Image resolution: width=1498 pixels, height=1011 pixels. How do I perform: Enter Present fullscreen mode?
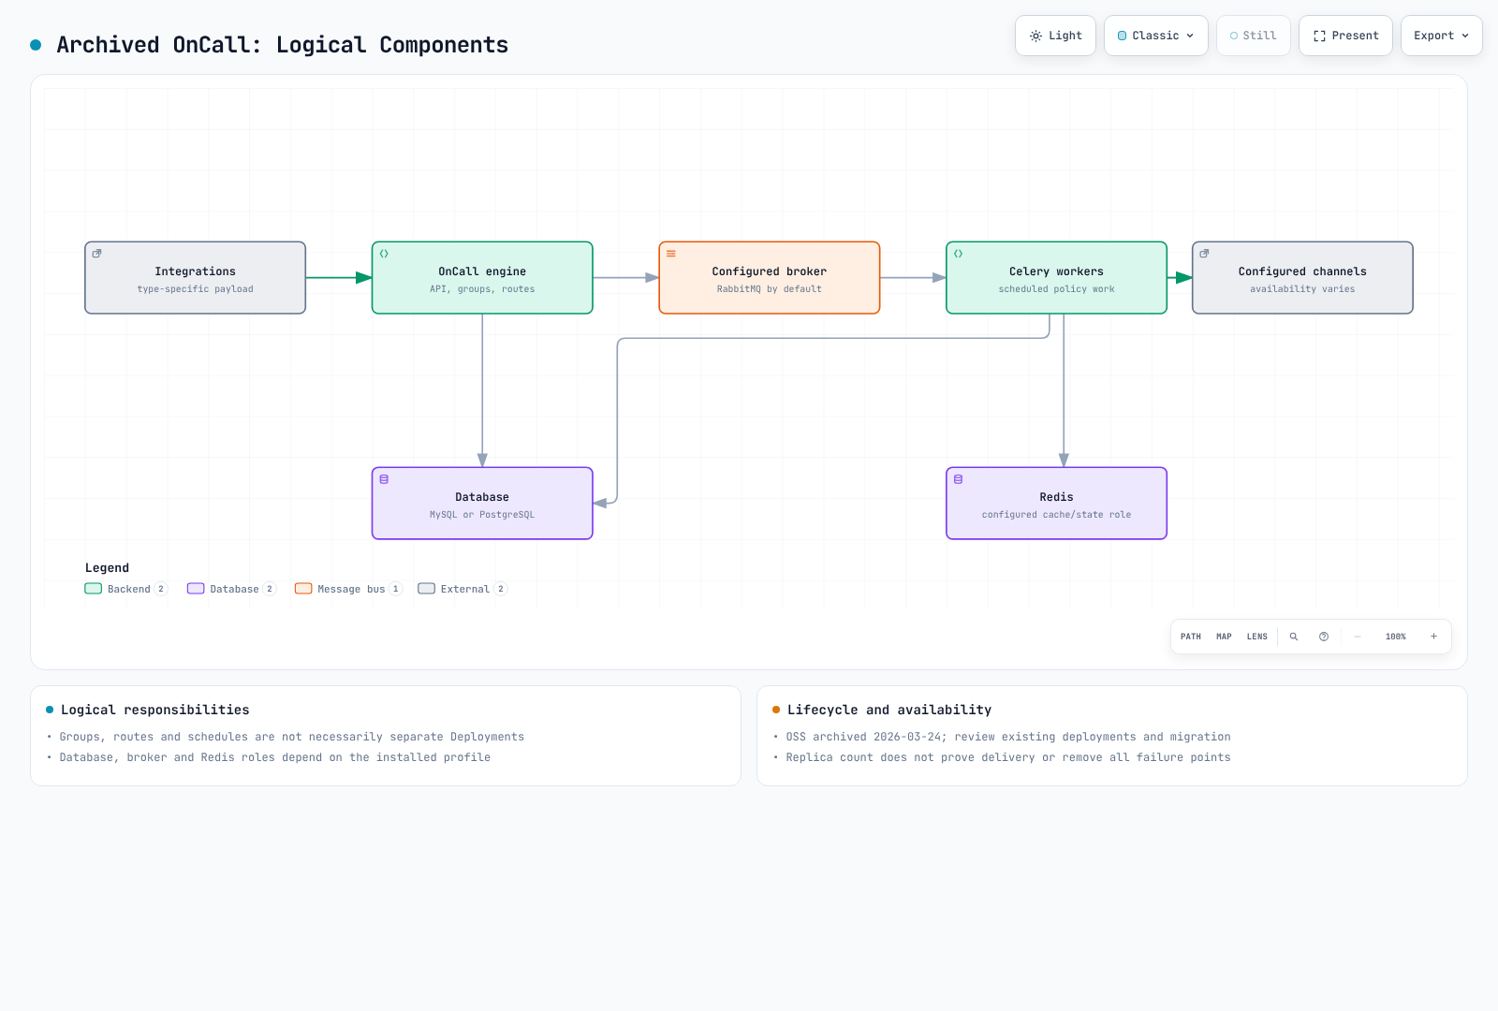click(x=1345, y=36)
